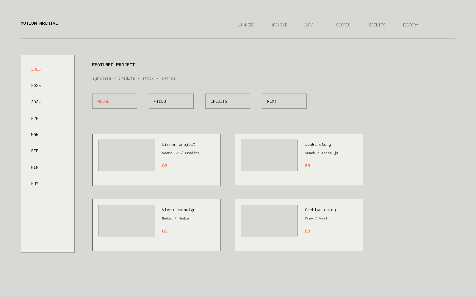This screenshot has height=297, width=476.
Task: Open CREDITS in top navigation bar
Action: (x=377, y=25)
